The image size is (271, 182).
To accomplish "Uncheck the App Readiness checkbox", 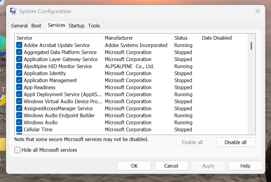I will 19,87.
